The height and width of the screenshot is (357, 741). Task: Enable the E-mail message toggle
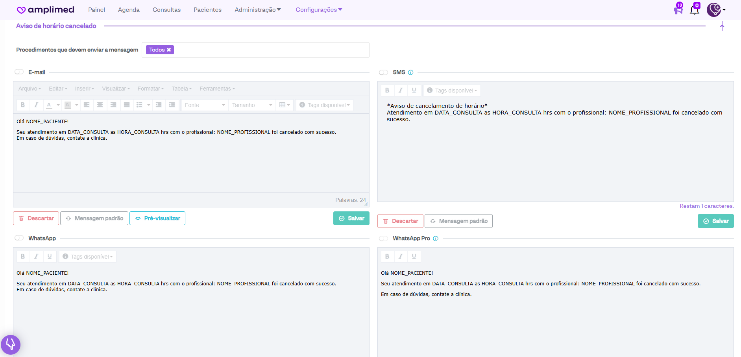pos(19,72)
